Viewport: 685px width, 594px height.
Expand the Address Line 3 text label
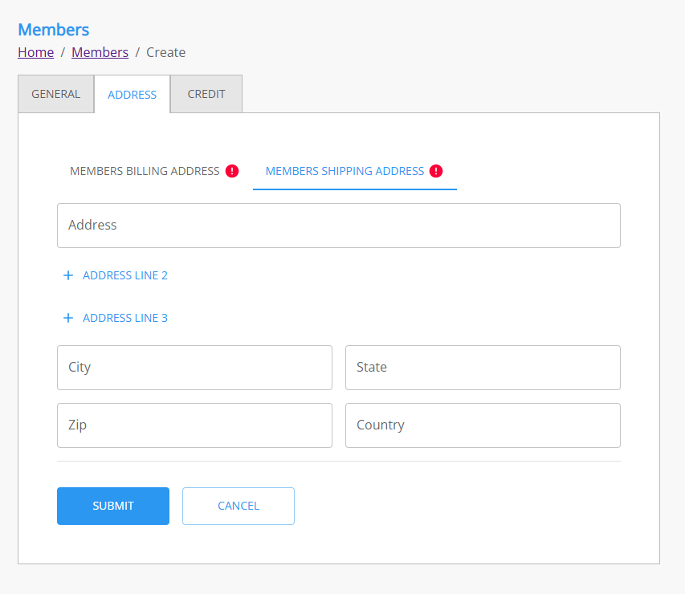(x=125, y=318)
